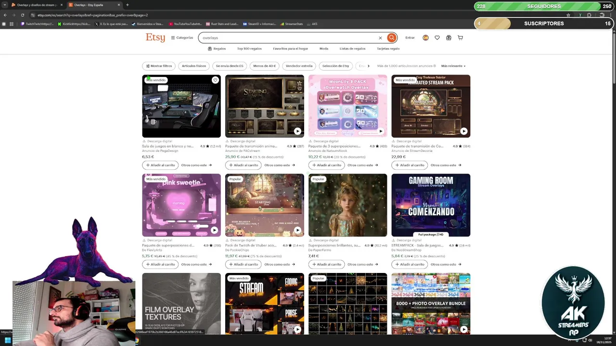Add the 5,84 € NeoStreamShop item to cart

(410, 264)
